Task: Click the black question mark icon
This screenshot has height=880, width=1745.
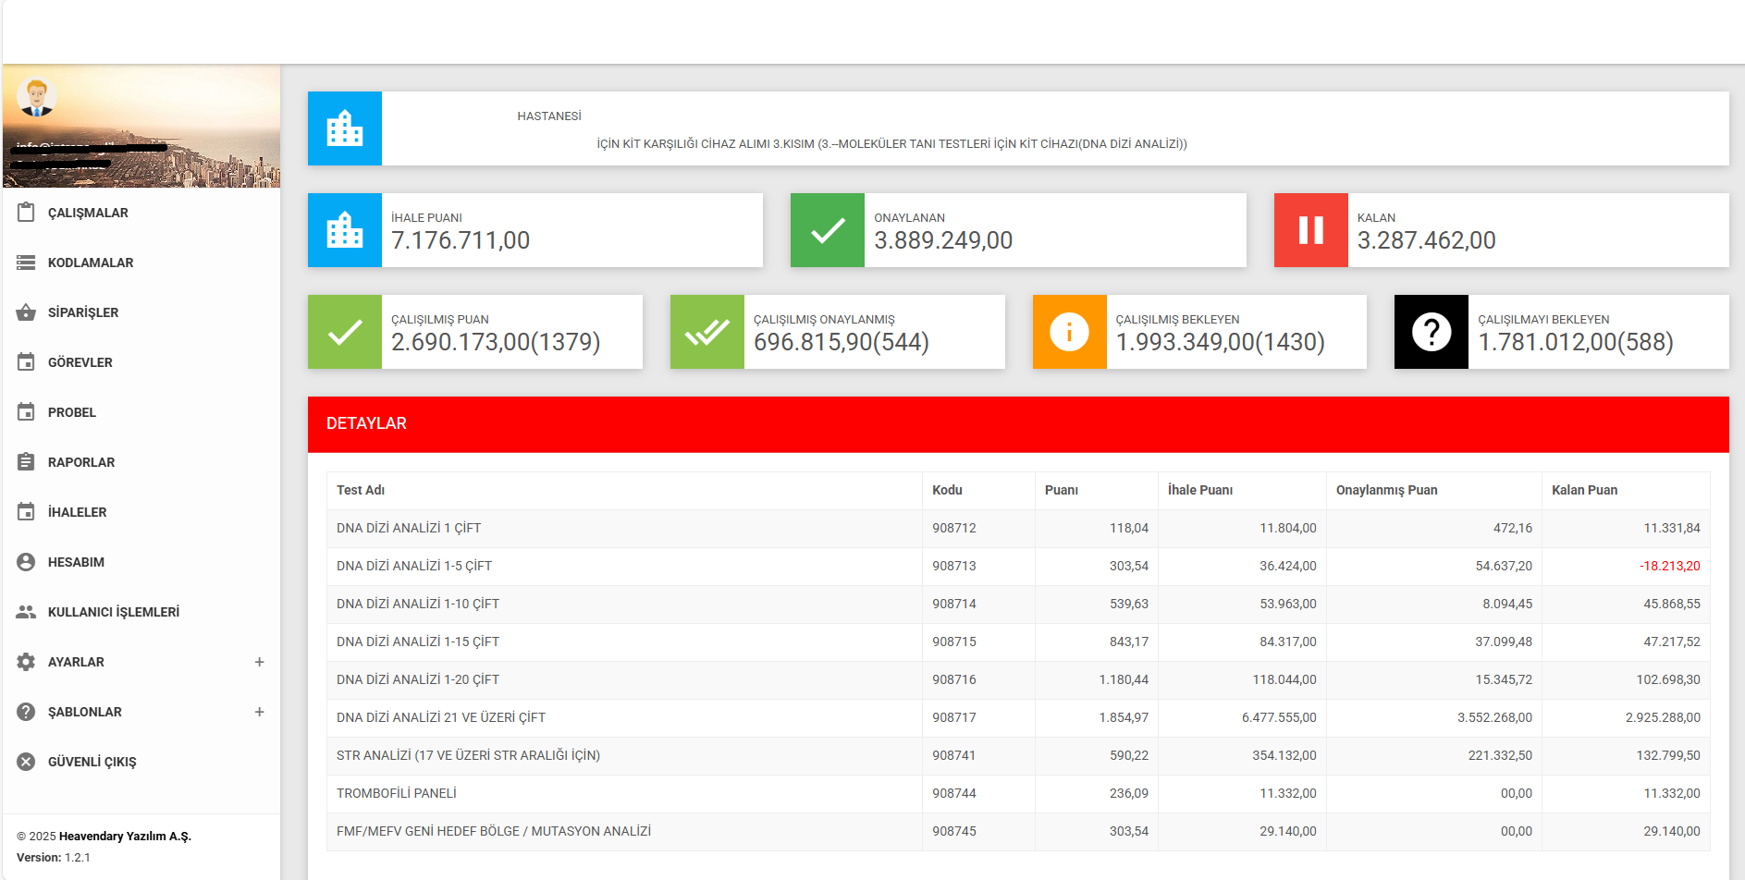Action: (x=1431, y=332)
